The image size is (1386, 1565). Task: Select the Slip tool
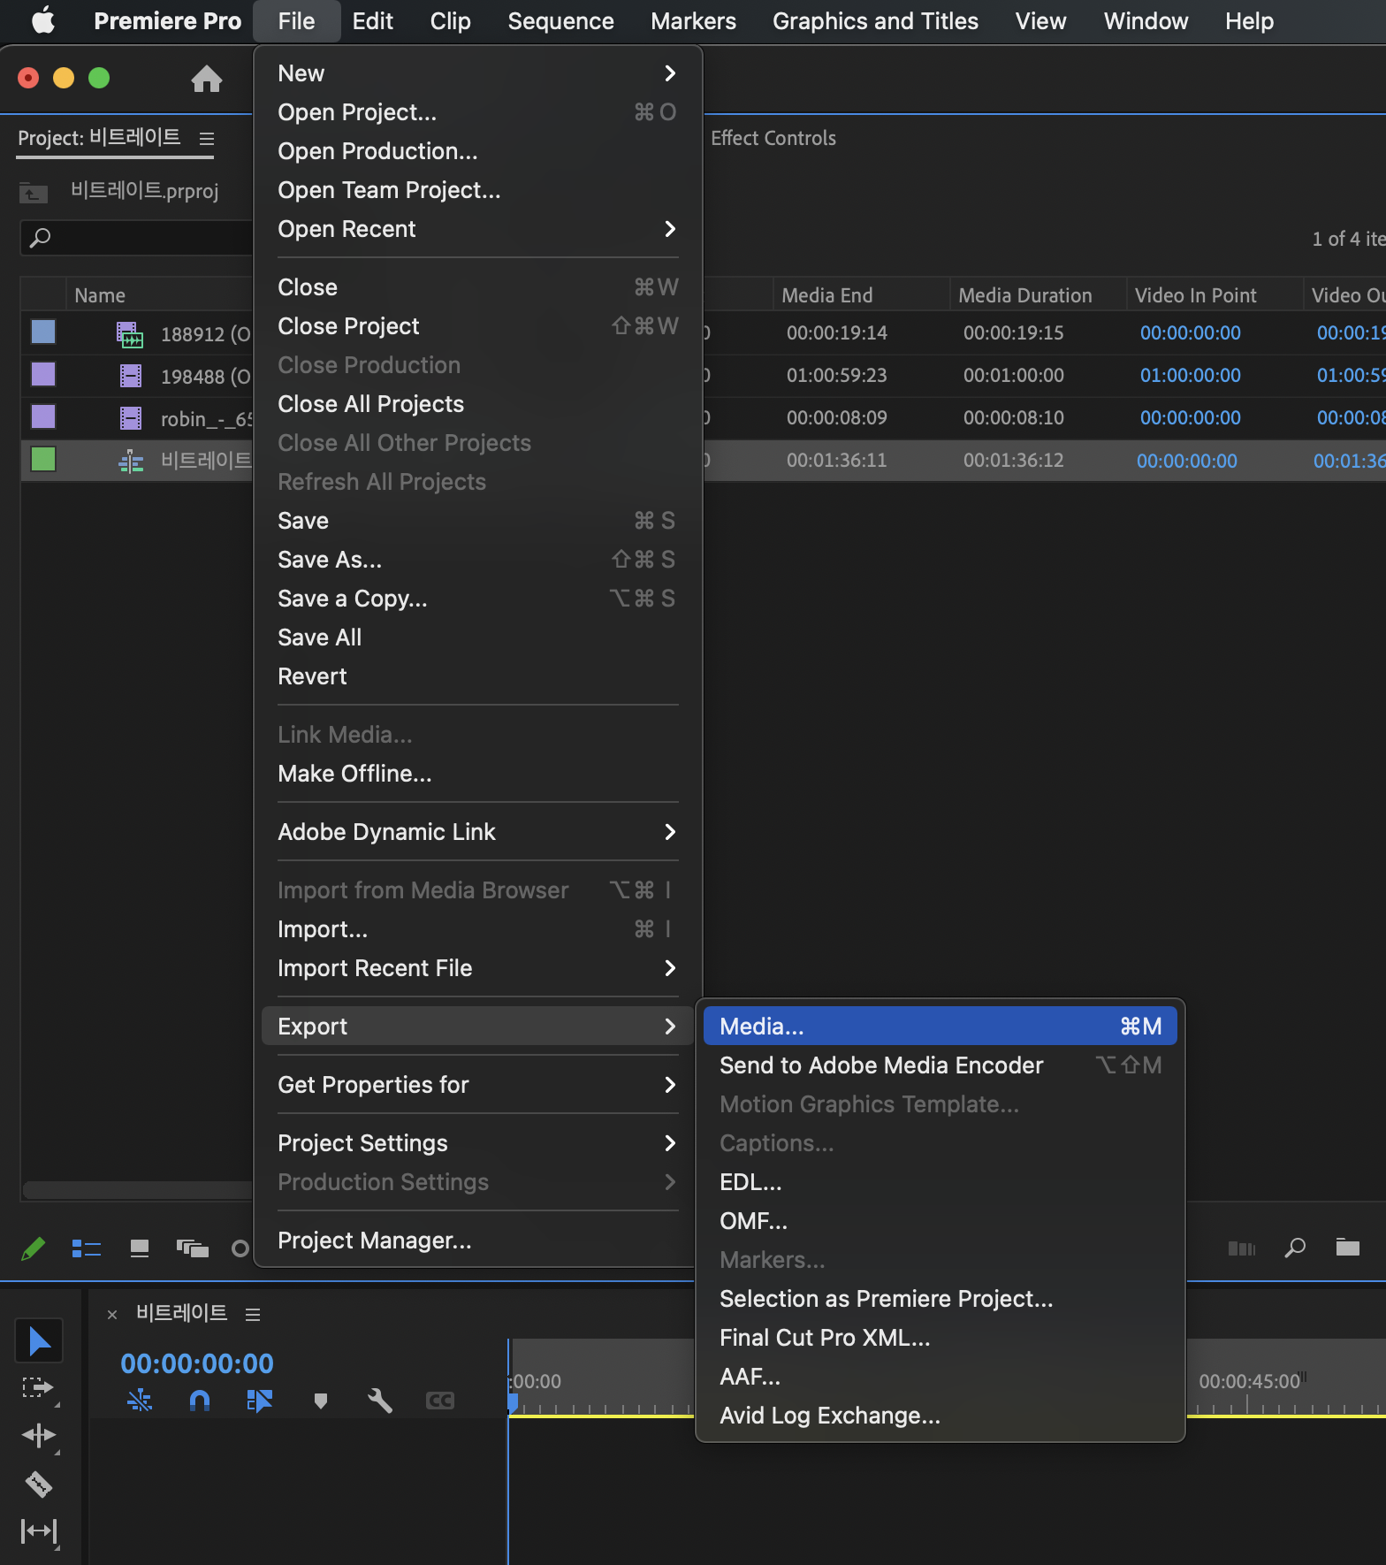[39, 1531]
